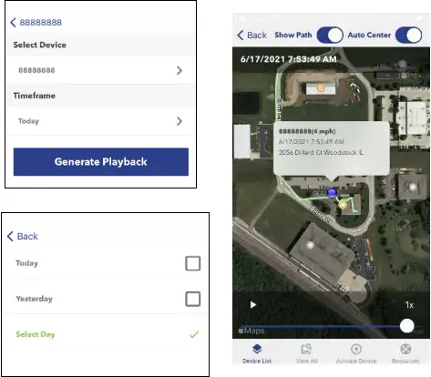Click the playback progress slider handle
The width and height of the screenshot is (431, 377).
click(x=407, y=326)
